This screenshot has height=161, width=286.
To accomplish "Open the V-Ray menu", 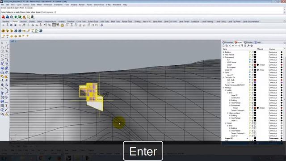I will [x=108, y=5].
